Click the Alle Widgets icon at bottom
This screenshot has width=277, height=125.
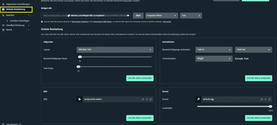(x=3, y=124)
